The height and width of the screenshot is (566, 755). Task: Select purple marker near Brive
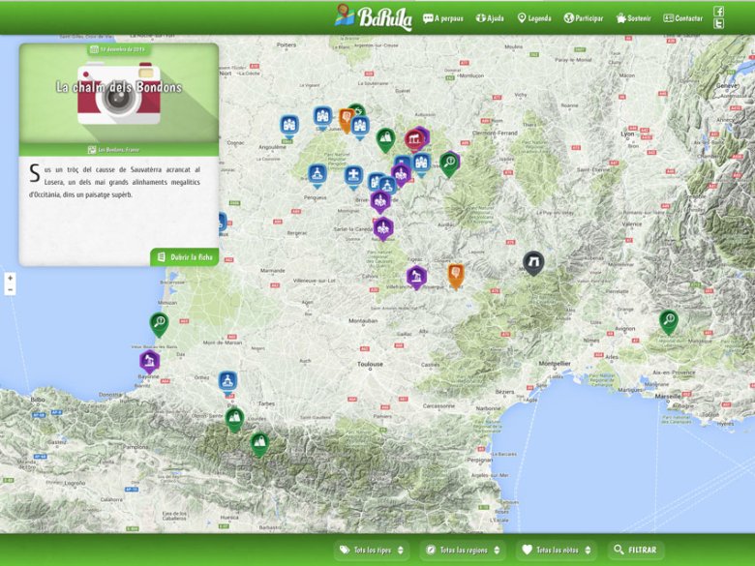click(x=380, y=201)
